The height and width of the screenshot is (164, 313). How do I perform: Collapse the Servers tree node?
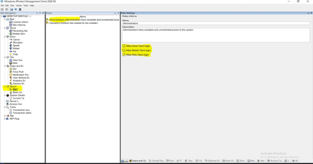click(x=5, y=28)
